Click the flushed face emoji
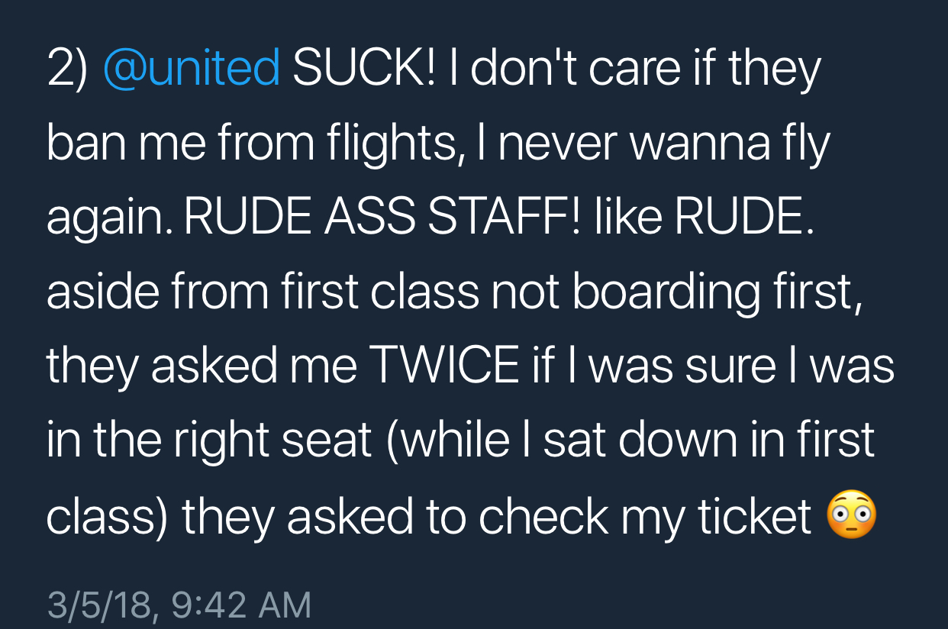The height and width of the screenshot is (629, 948). [x=852, y=517]
